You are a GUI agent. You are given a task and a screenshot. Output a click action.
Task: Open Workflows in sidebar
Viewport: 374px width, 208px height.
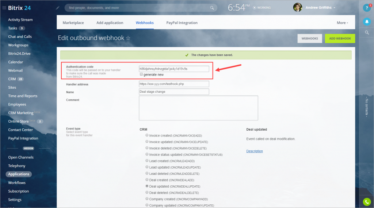coord(17,183)
